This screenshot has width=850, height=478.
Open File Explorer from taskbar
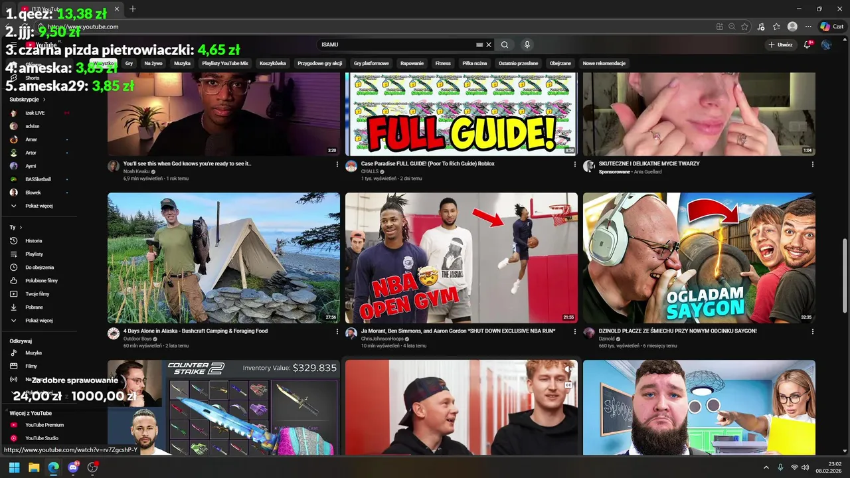[x=34, y=467]
